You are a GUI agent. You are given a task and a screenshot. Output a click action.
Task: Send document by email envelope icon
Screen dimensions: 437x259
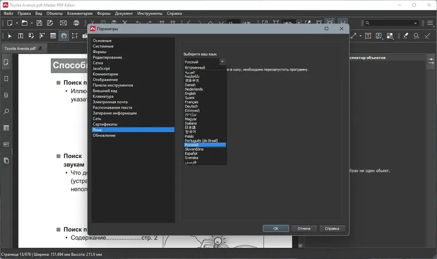pos(63,23)
